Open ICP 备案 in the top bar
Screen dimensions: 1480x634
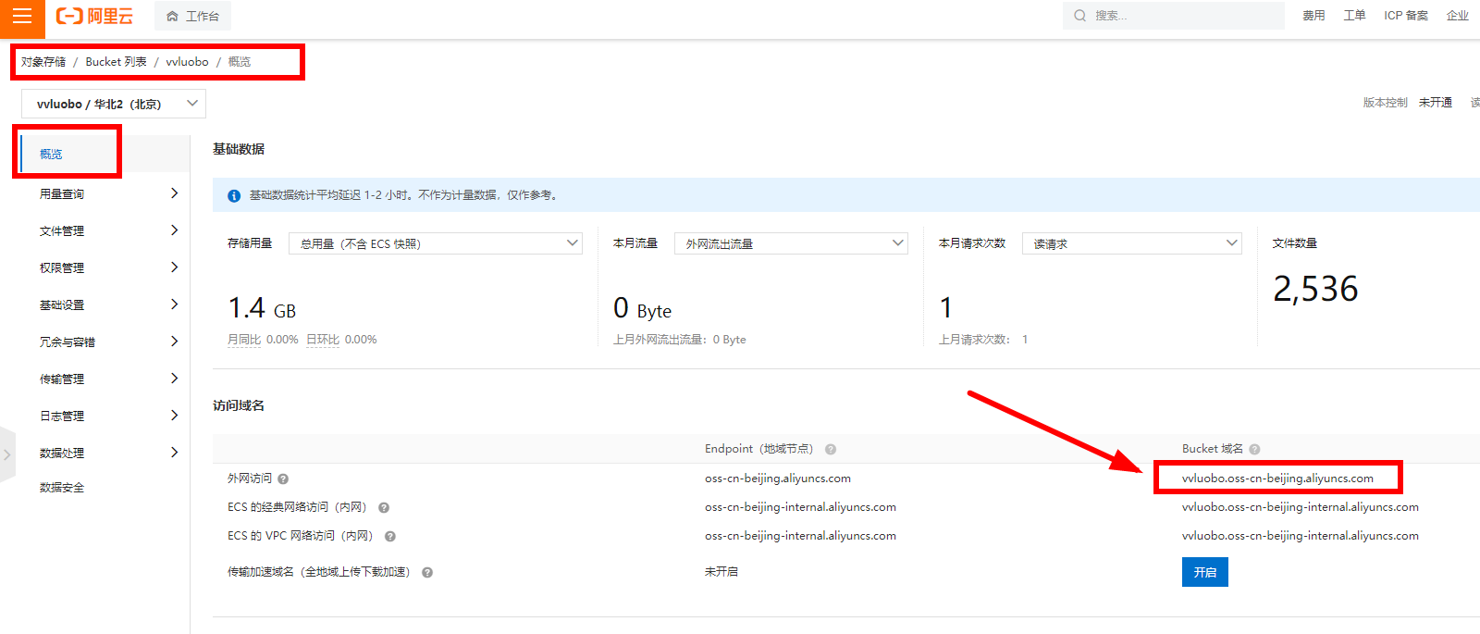(1406, 16)
